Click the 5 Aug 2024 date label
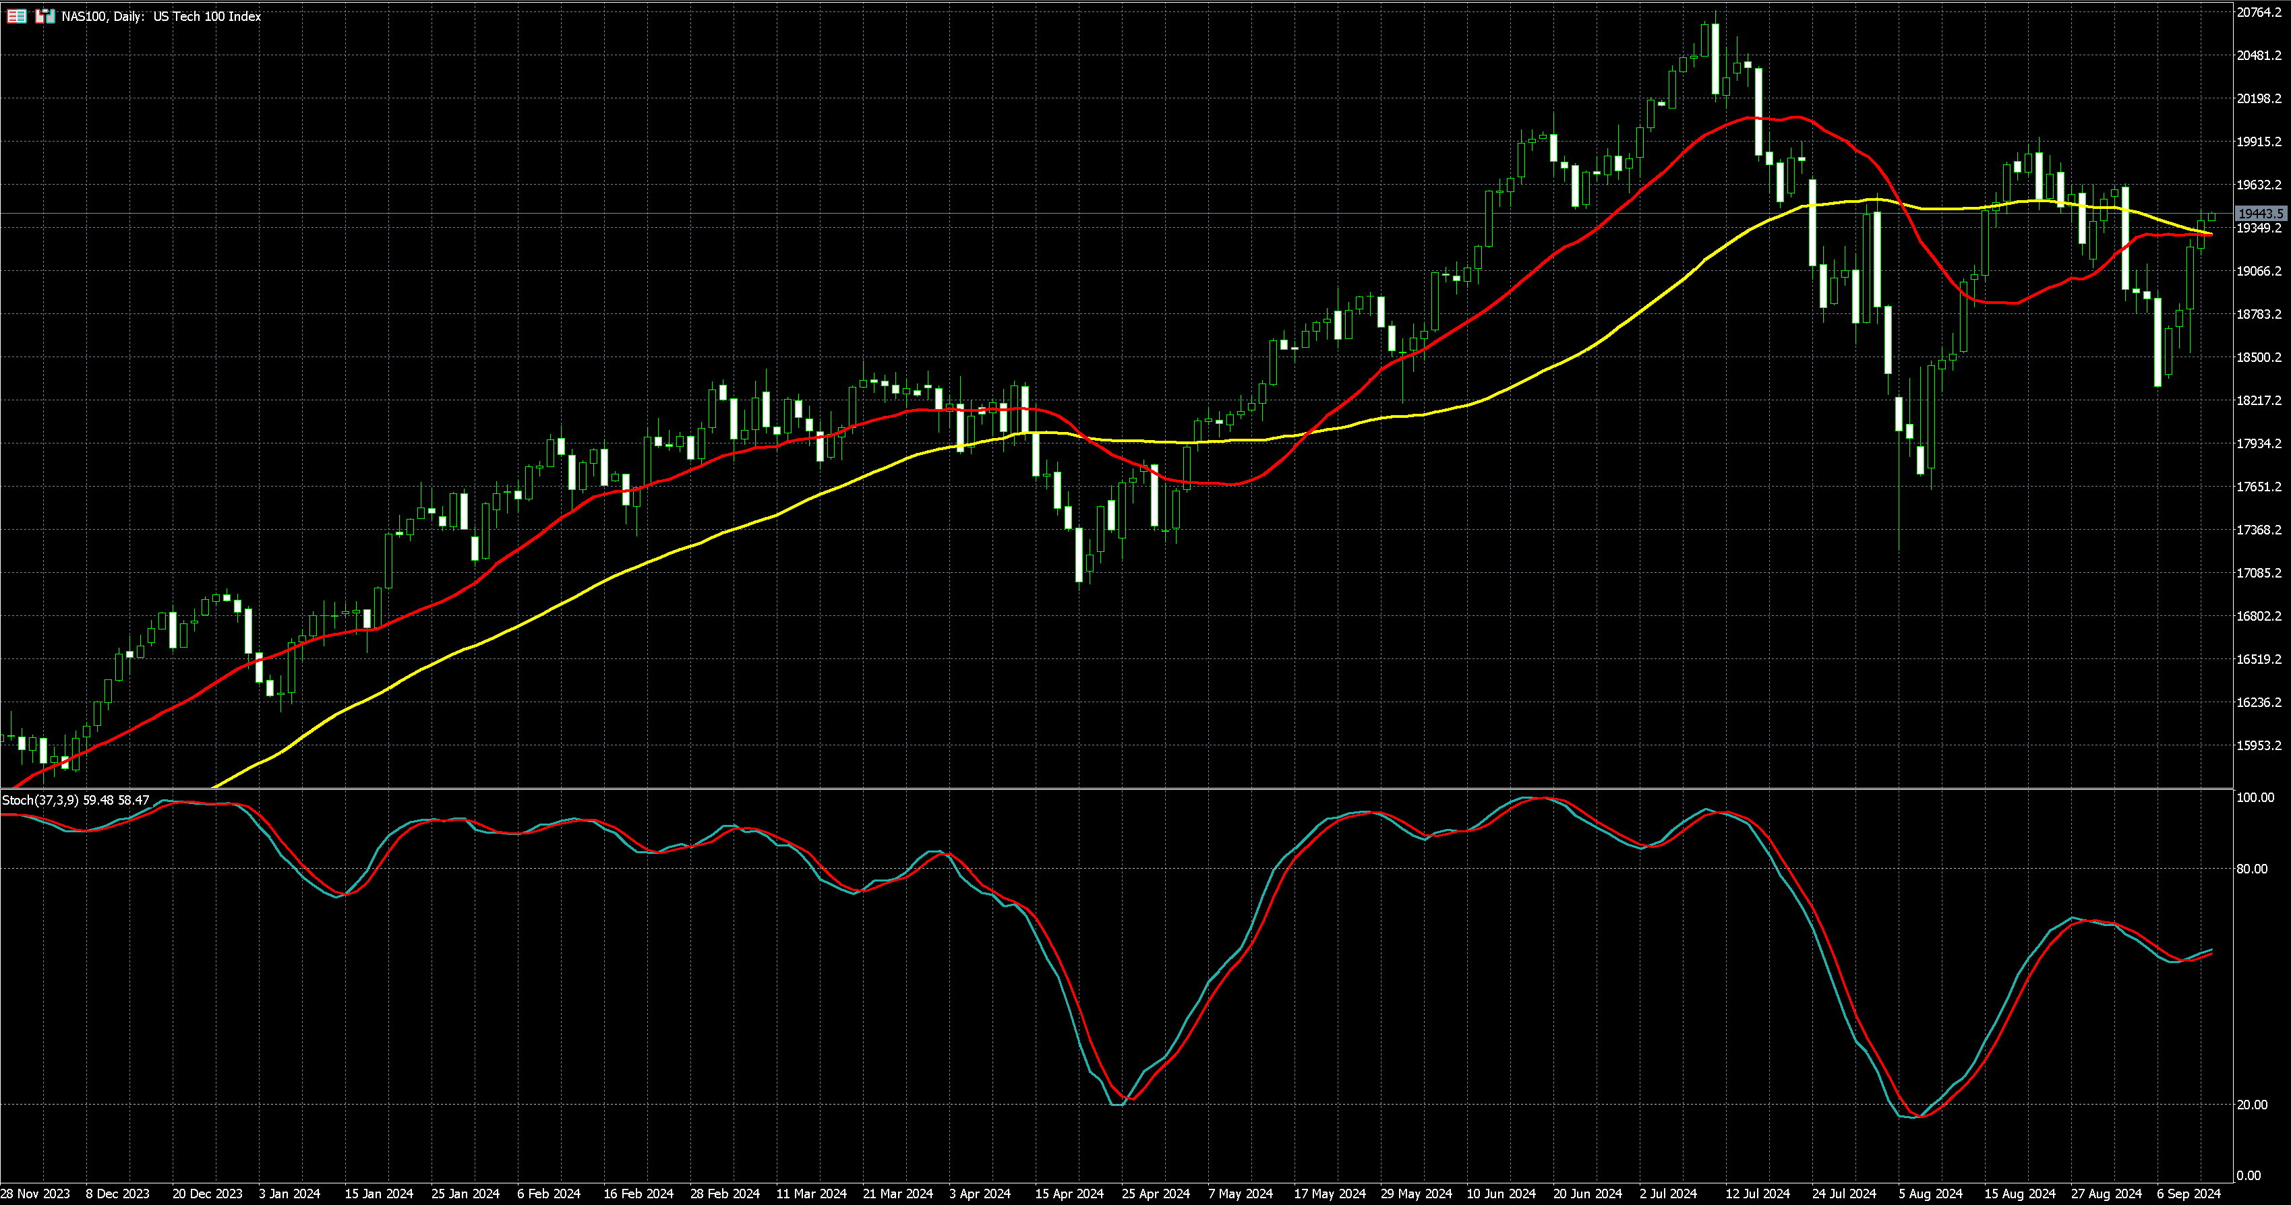 coord(1930,1194)
